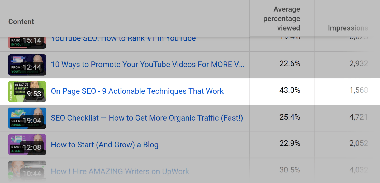
Task: Open "YouTube SEO: How to Rank #1 in YouTube"
Action: point(123,38)
